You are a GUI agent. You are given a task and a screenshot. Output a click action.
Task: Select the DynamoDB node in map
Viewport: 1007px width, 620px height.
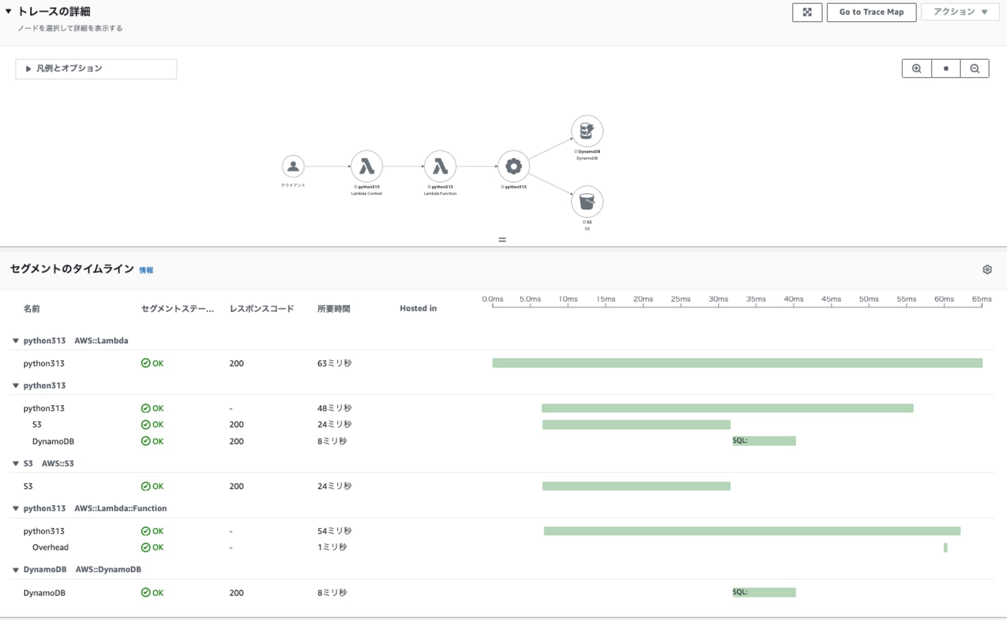click(x=587, y=131)
